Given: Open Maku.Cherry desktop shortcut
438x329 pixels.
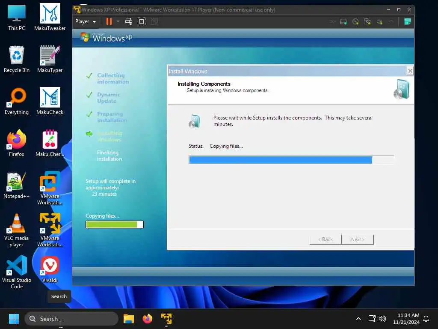Looking at the screenshot, I should click(x=50, y=143).
